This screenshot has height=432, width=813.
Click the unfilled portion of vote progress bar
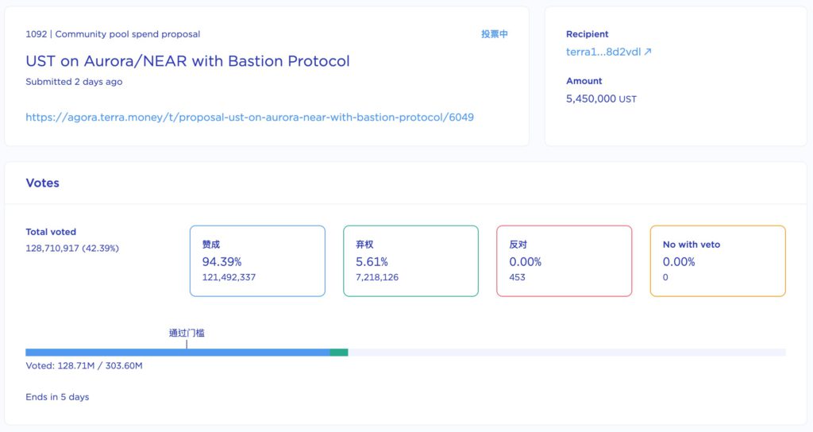[x=566, y=352]
